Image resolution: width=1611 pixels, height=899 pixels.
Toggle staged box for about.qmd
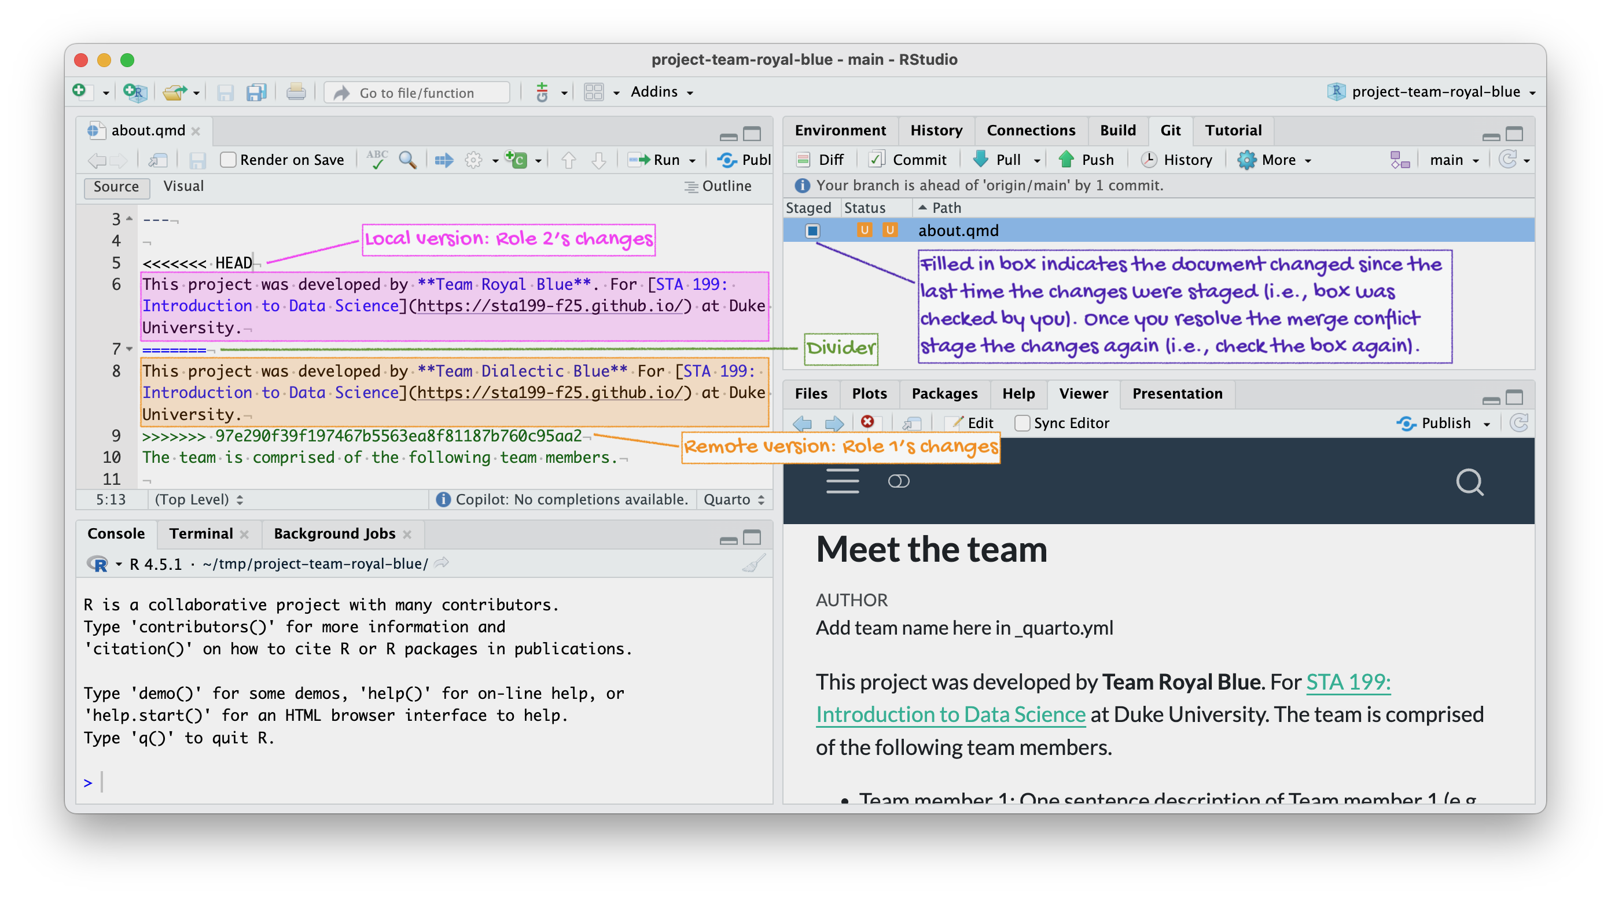tap(812, 231)
